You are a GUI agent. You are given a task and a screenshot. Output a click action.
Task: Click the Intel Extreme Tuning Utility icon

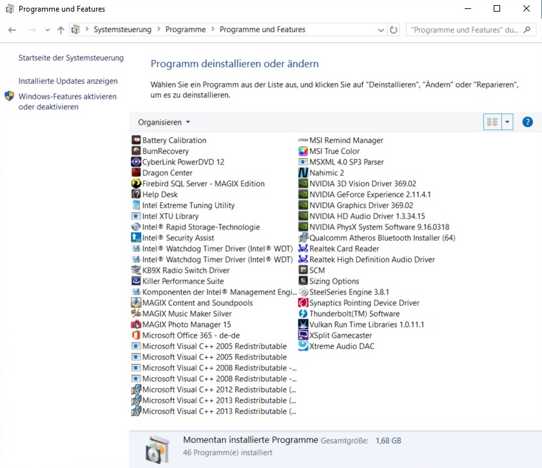tap(136, 205)
